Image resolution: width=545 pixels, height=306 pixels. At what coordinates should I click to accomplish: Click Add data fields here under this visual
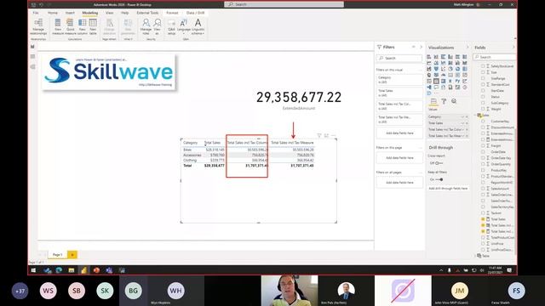399,133
